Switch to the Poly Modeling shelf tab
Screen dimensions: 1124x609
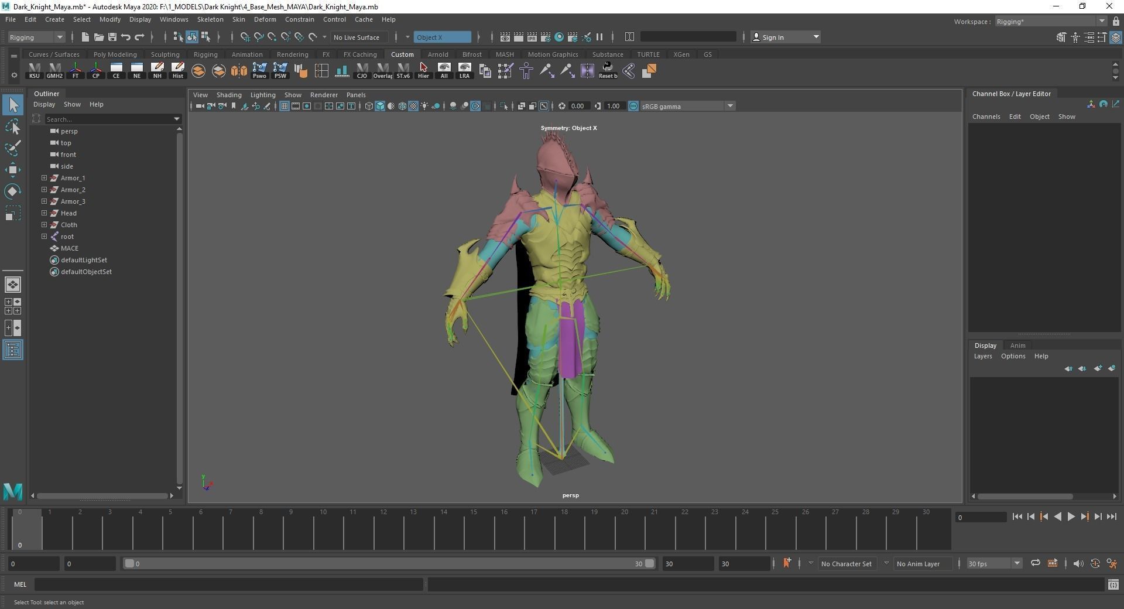(115, 54)
